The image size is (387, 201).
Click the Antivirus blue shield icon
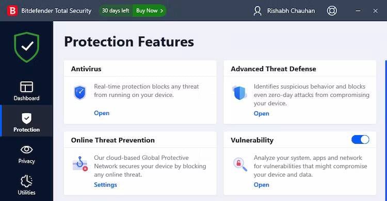80,92
